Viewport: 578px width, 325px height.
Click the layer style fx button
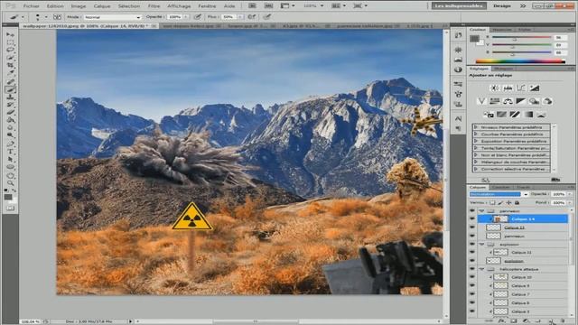tap(501, 321)
